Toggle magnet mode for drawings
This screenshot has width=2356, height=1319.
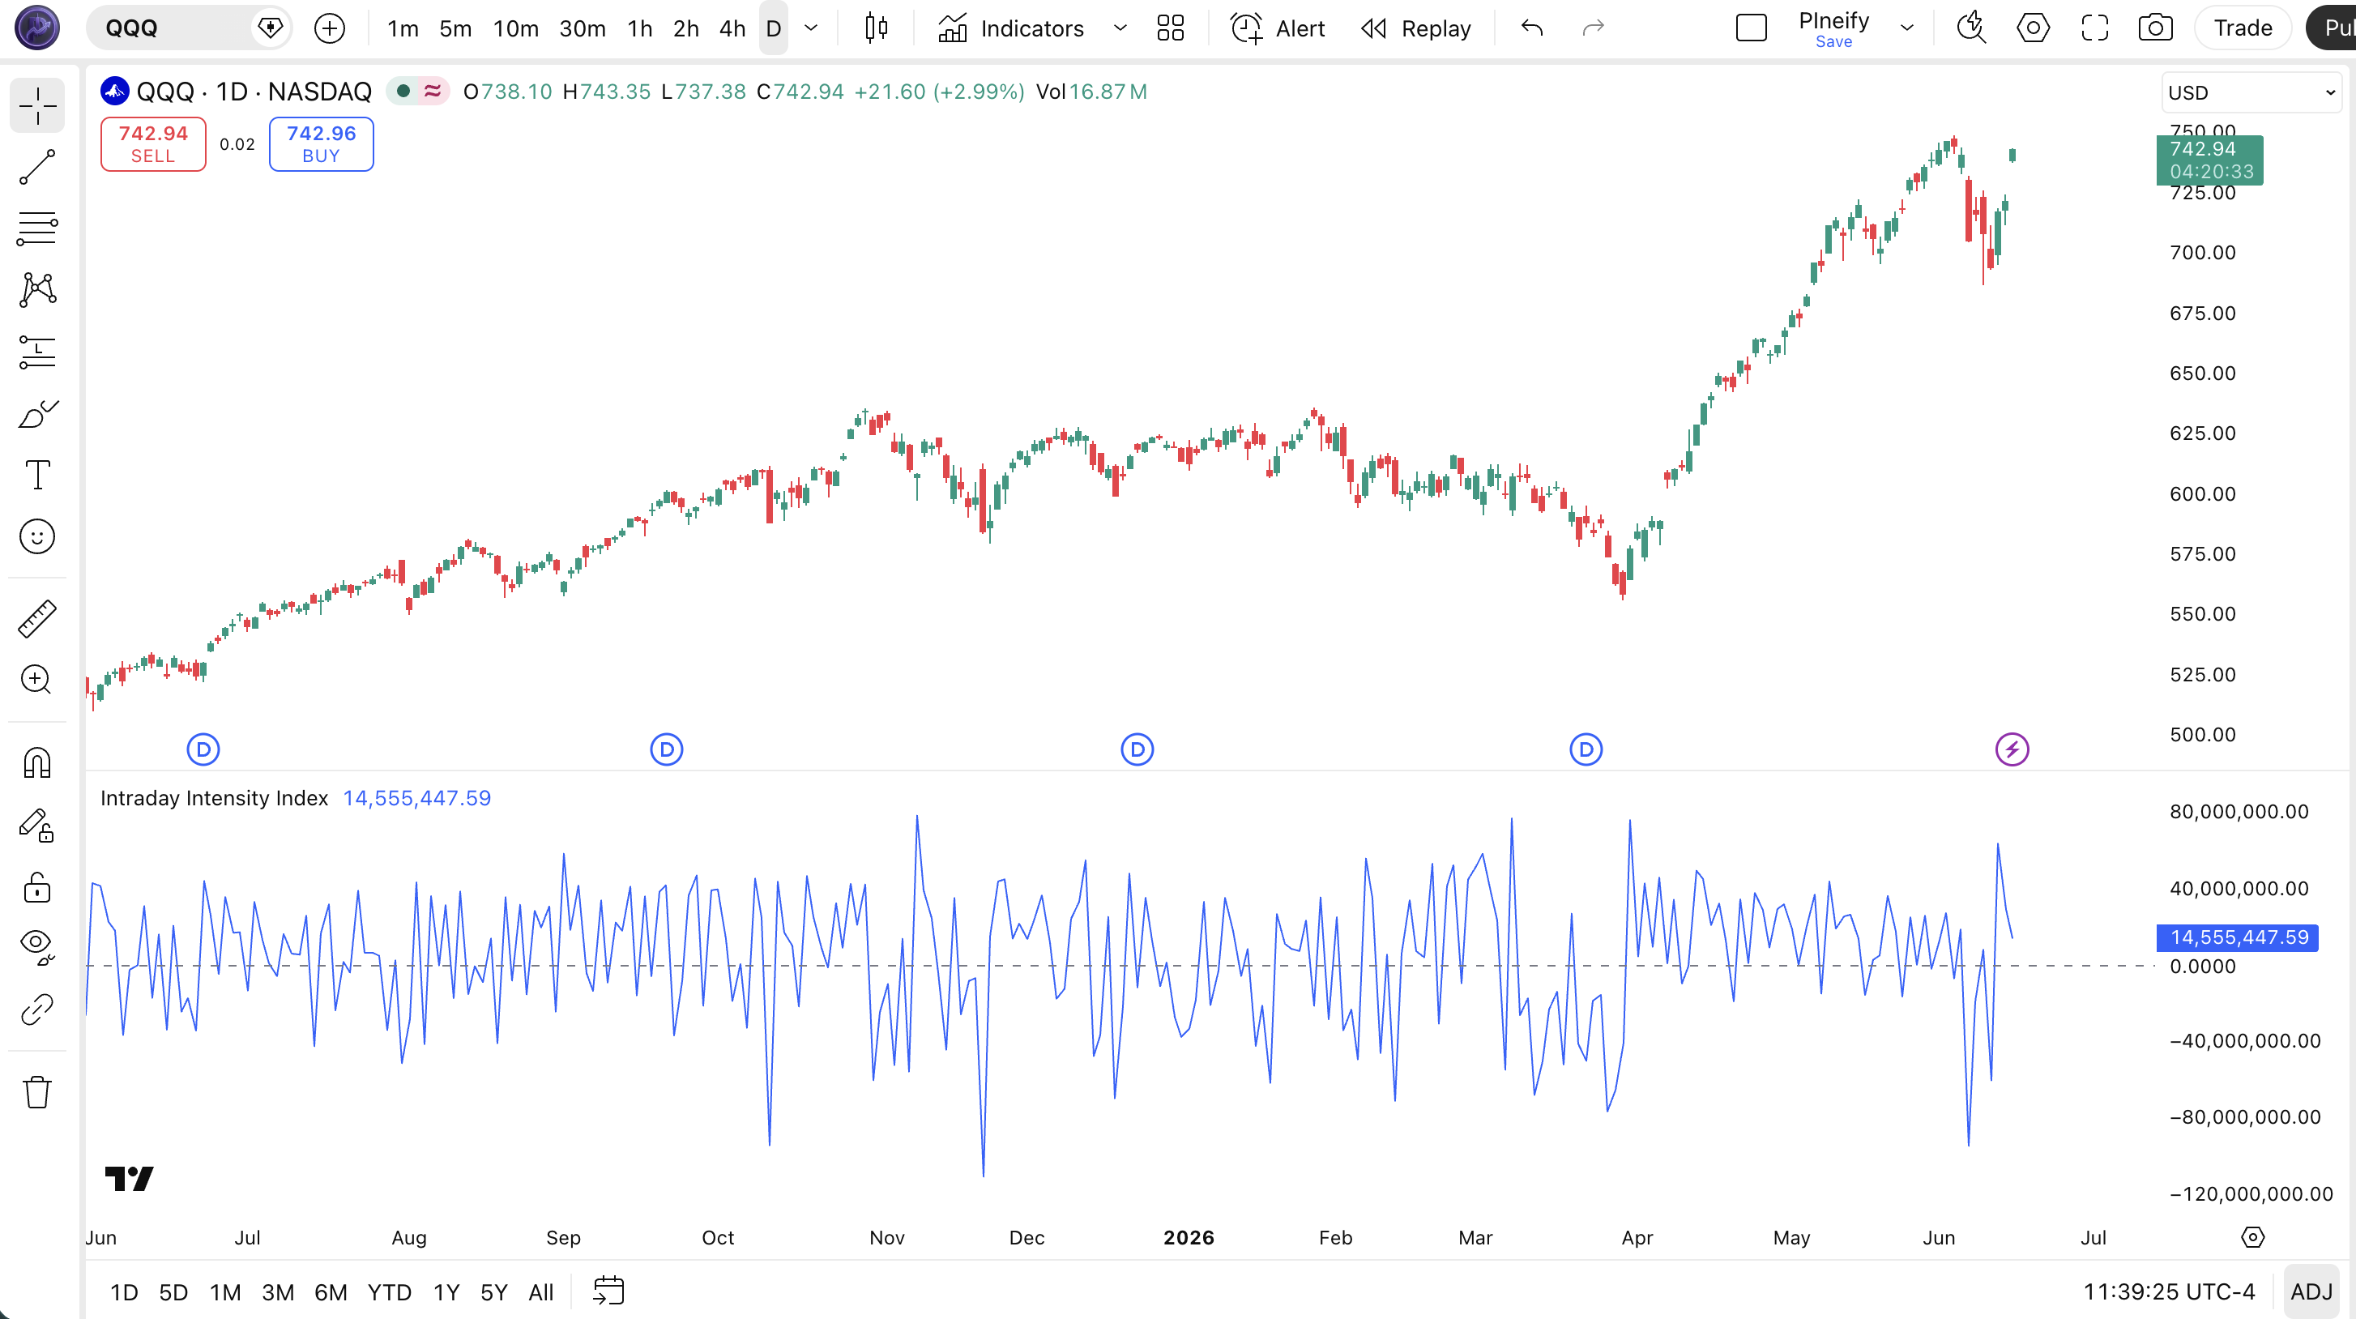click(37, 762)
